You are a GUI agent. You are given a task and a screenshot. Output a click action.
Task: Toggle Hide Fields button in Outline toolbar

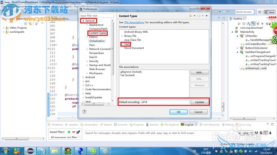[253, 24]
